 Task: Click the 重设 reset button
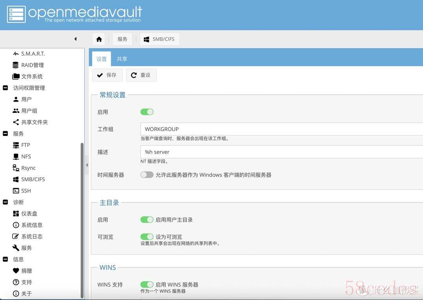(x=141, y=75)
